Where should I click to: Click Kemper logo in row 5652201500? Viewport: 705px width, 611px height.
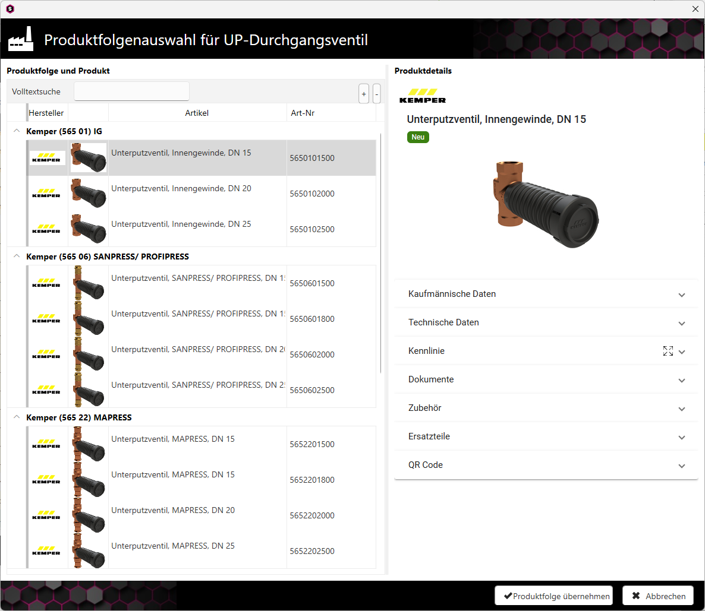click(46, 444)
